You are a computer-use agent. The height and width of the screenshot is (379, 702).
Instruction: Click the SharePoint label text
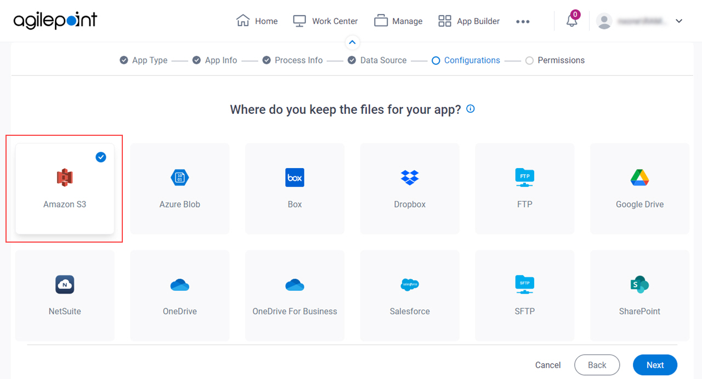[x=640, y=311]
